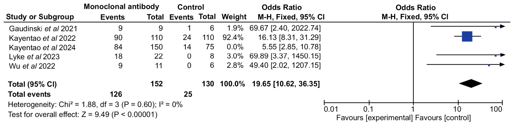Click the Heterogeneity statistics line
The image size is (514, 126).
click(x=95, y=105)
